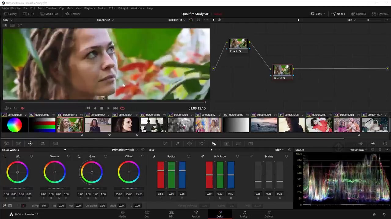Open the scopes palette icon

373,144
